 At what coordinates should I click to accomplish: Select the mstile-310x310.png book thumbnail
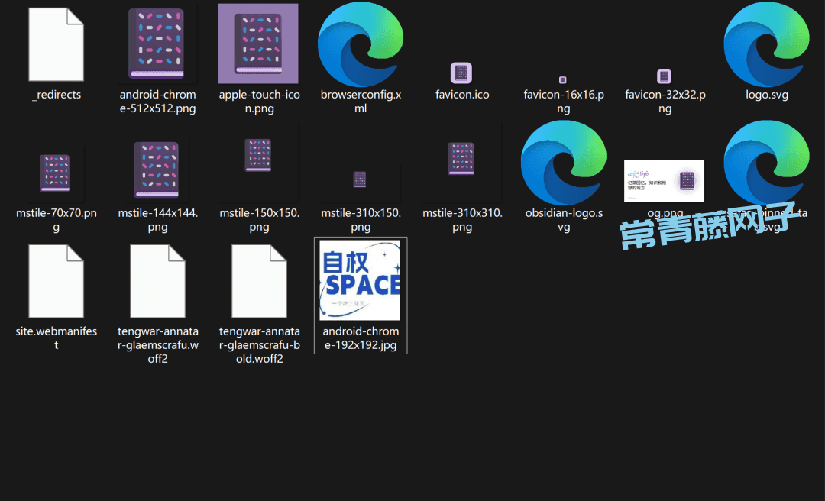[461, 158]
